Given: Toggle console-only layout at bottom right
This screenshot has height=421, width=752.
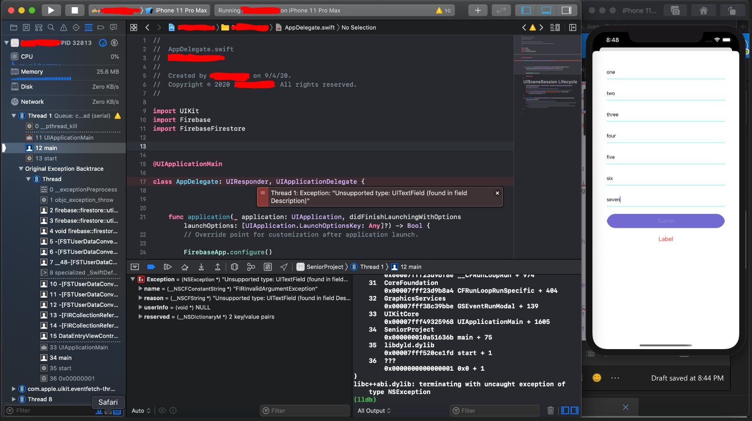Looking at the screenshot, I should coord(574,410).
